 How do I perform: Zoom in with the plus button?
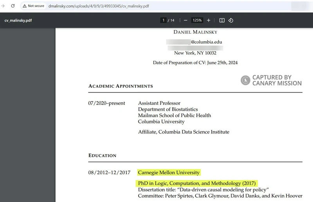[209, 20]
